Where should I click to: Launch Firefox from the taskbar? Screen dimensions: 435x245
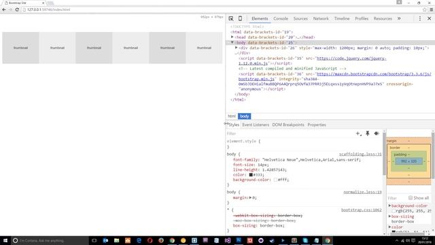coord(161,240)
